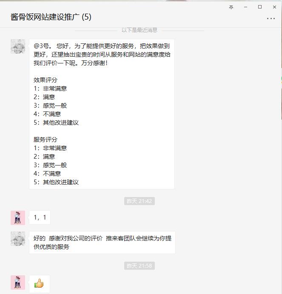Select the "昨天 21:58" timestamp label
The image size is (282, 294).
[x=140, y=265]
